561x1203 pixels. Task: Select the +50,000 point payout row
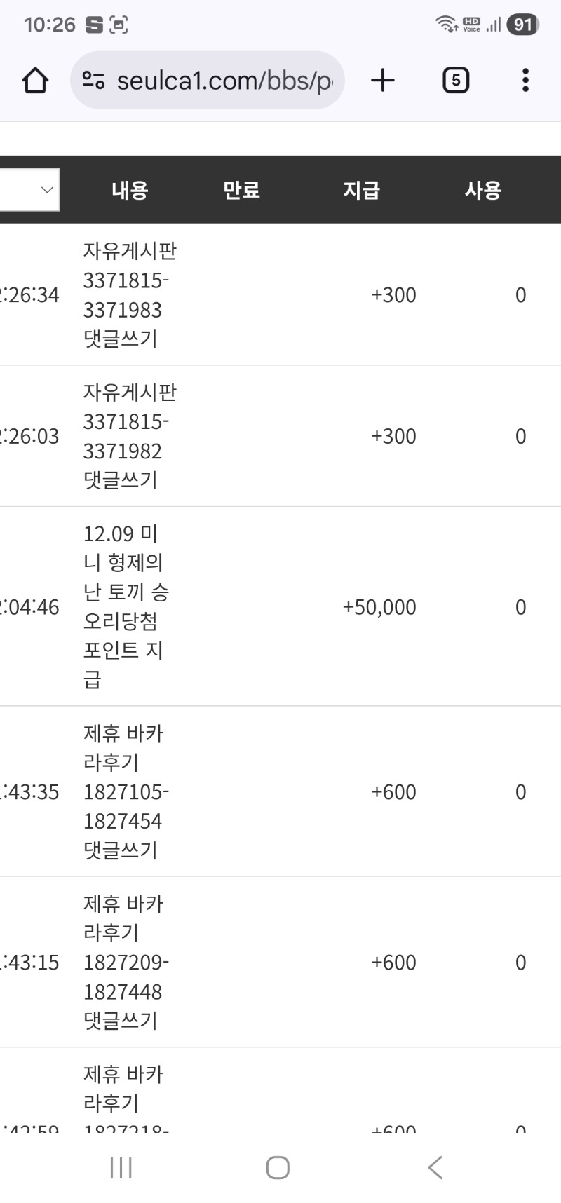280,606
